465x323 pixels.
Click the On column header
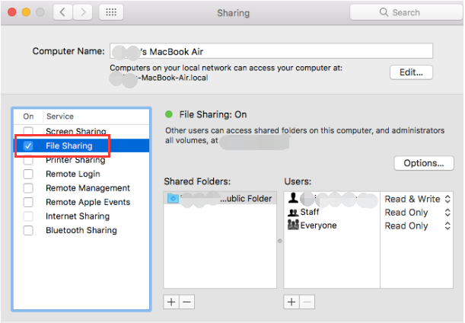coord(28,117)
